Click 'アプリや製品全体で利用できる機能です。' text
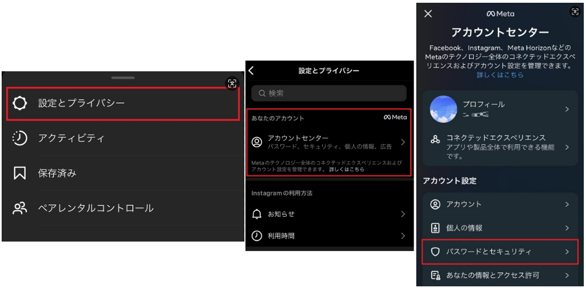This screenshot has height=288, width=586. pos(500,151)
